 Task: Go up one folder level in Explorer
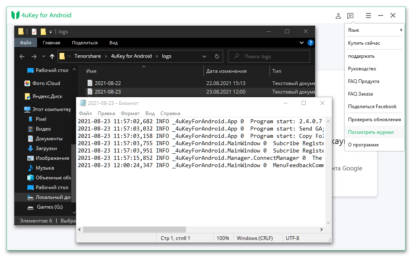[x=52, y=57]
